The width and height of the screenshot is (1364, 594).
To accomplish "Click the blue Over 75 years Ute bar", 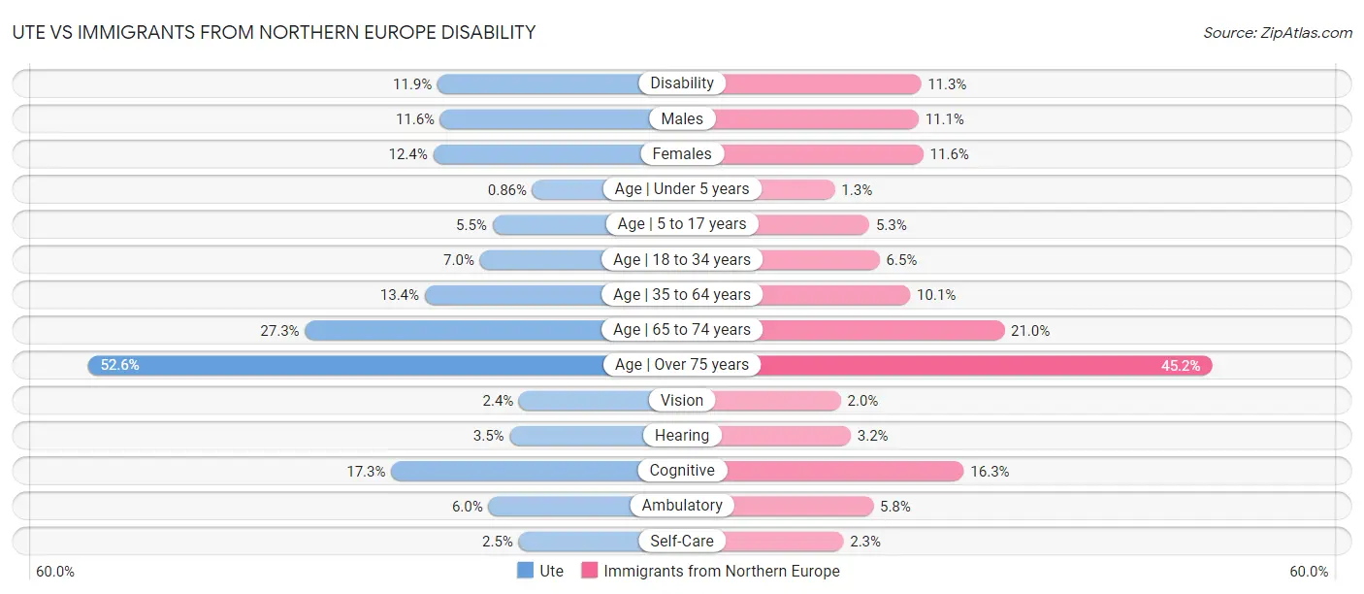I will coord(349,365).
